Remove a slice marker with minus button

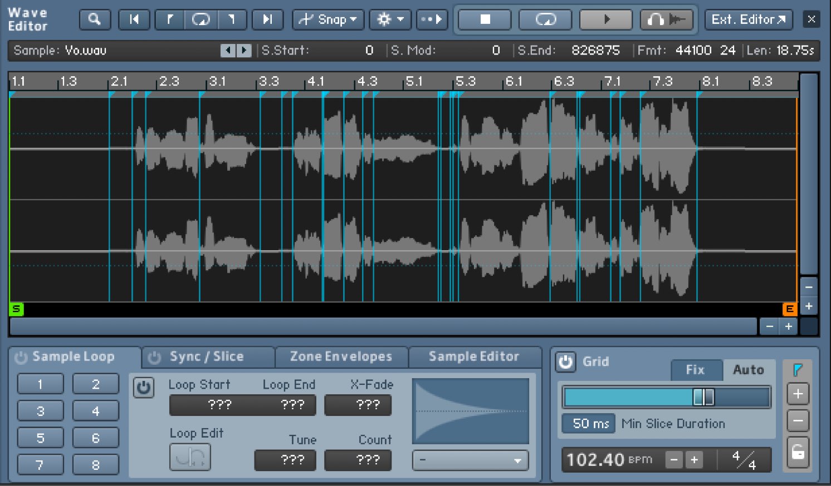tap(798, 421)
